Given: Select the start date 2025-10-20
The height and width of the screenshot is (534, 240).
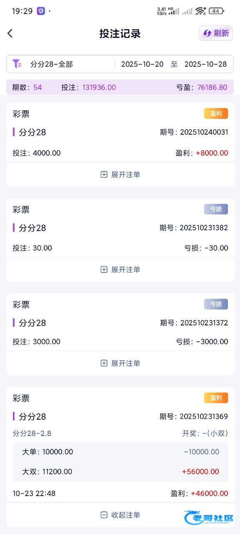Looking at the screenshot, I should coord(142,64).
